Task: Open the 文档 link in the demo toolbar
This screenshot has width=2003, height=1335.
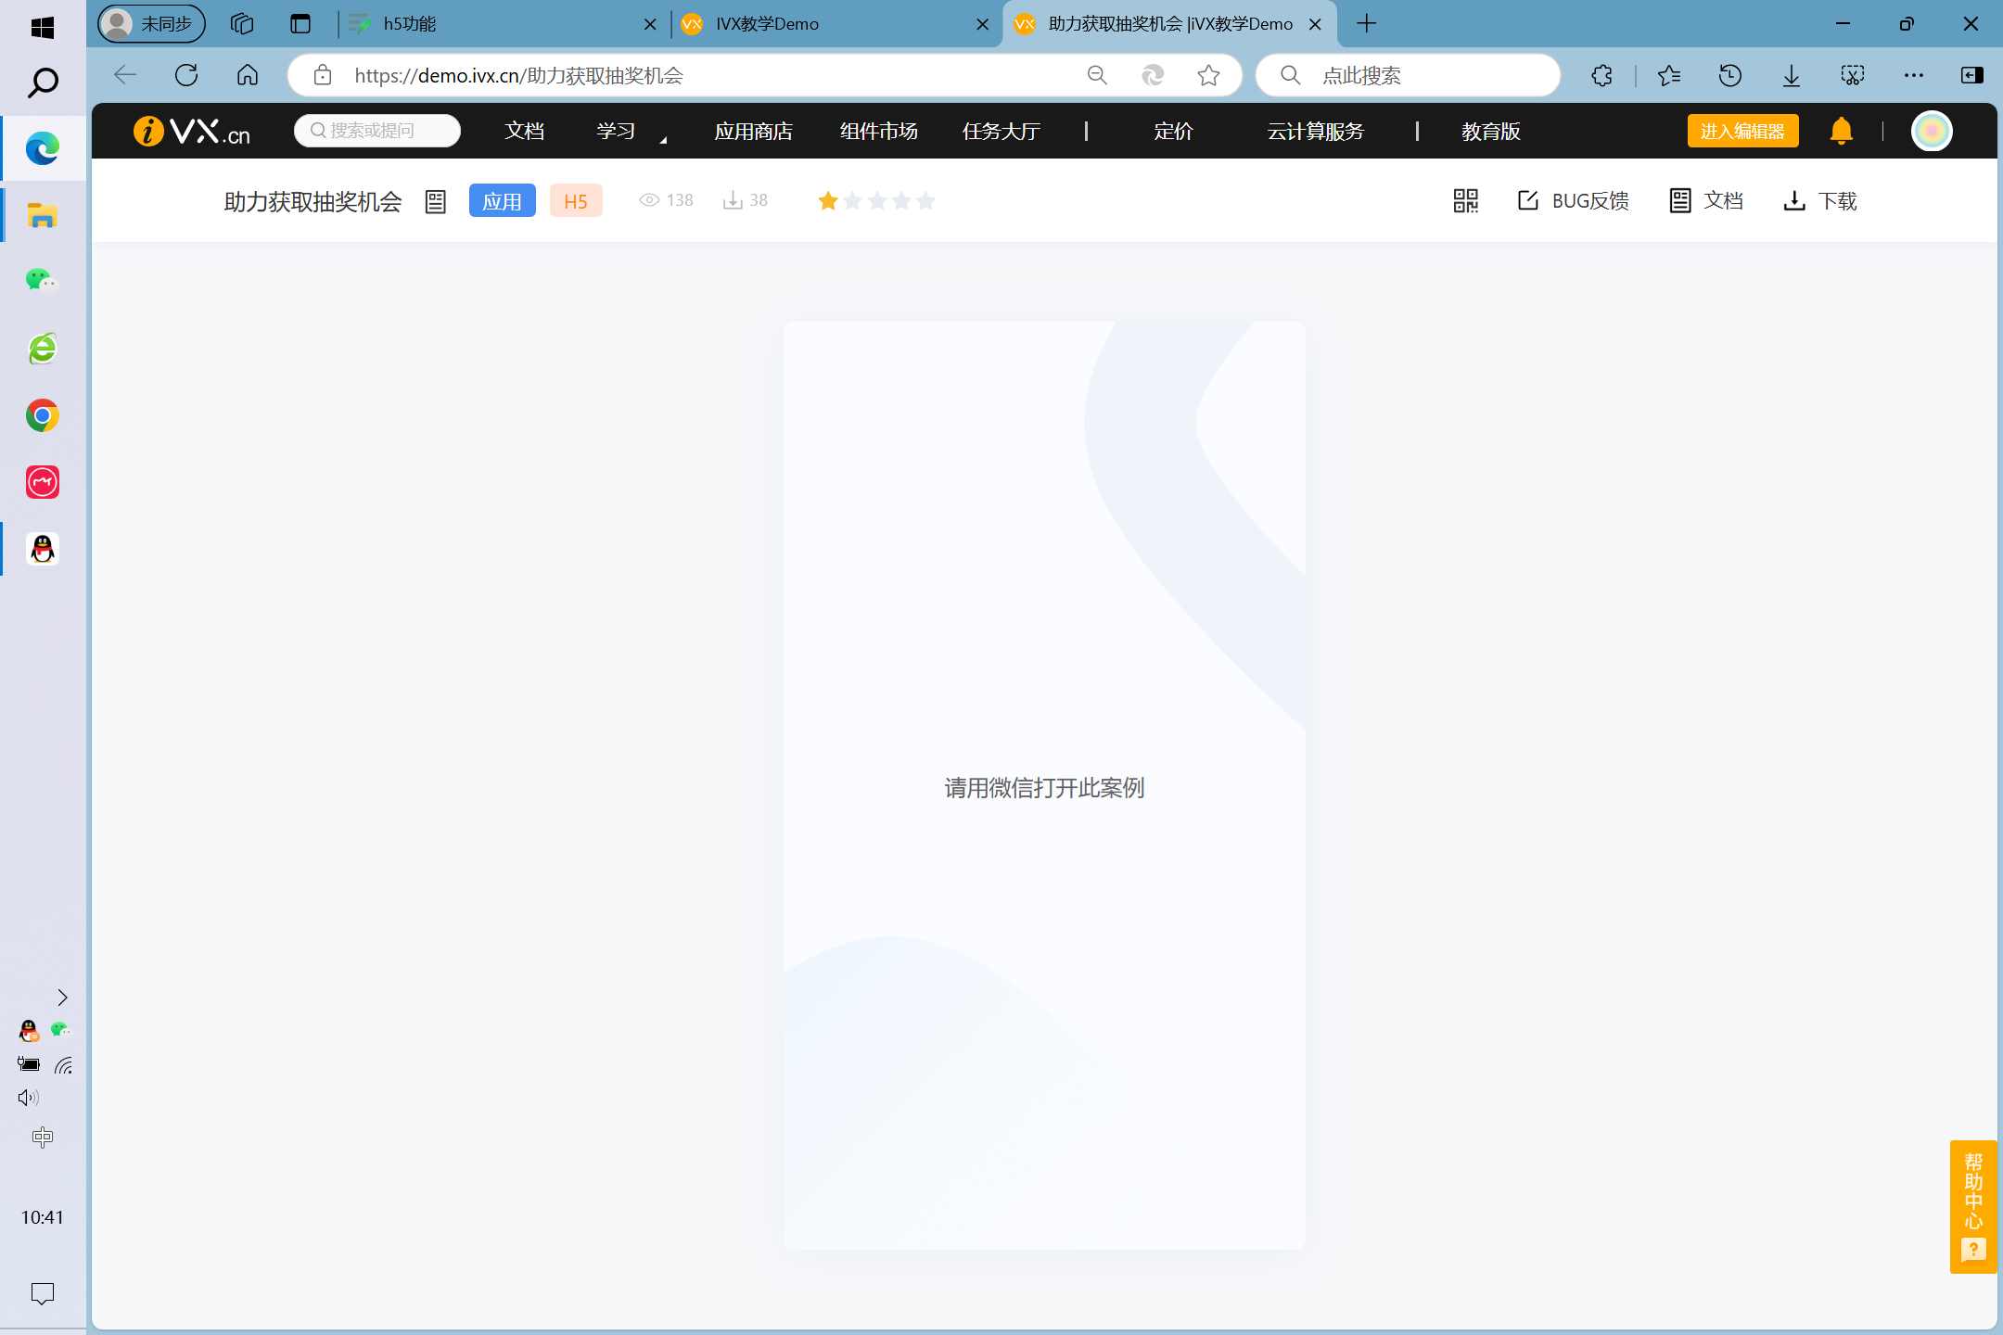Action: (x=1706, y=200)
